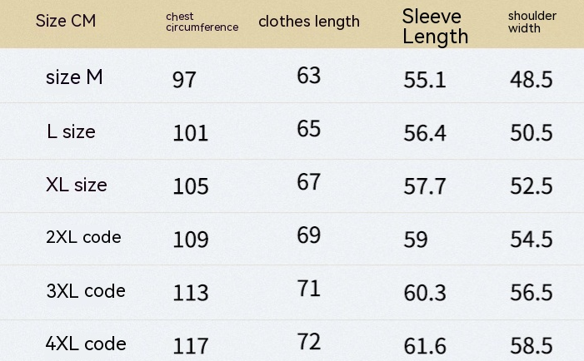The width and height of the screenshot is (584, 361).
Task: Click the "Sleeve Length" column header
Action: click(435, 26)
